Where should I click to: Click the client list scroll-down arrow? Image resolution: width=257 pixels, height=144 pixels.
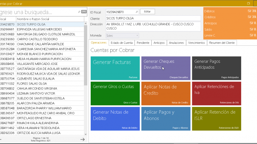click(x=85, y=134)
